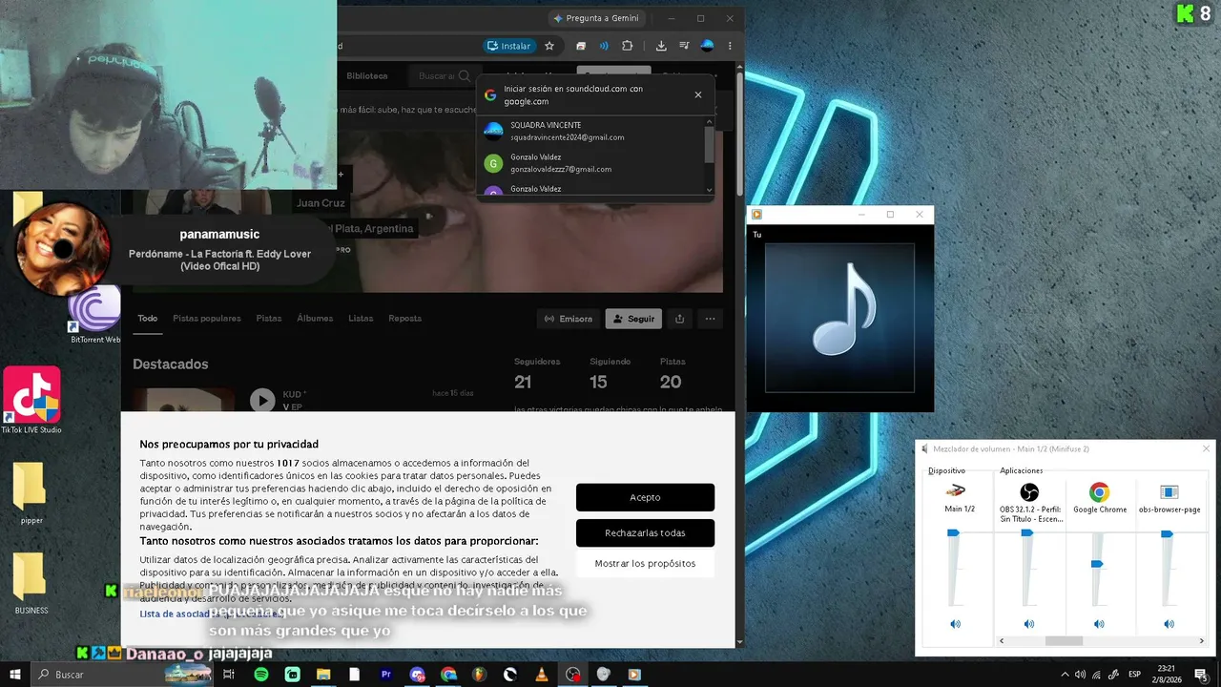Click Acepto on the privacy banner
Image resolution: width=1221 pixels, height=687 pixels.
pyautogui.click(x=645, y=497)
